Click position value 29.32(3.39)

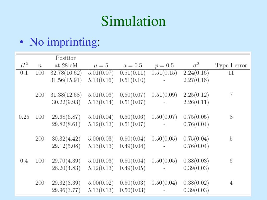66,183
